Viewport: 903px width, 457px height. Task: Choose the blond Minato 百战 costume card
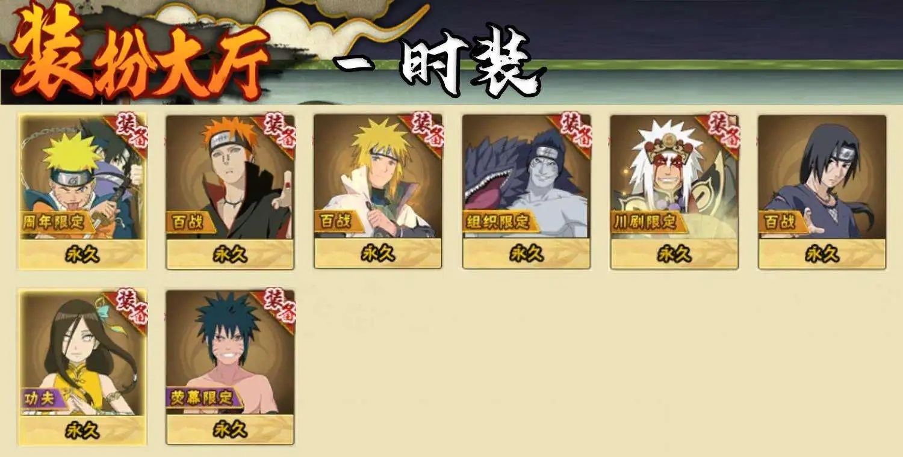tap(378, 191)
